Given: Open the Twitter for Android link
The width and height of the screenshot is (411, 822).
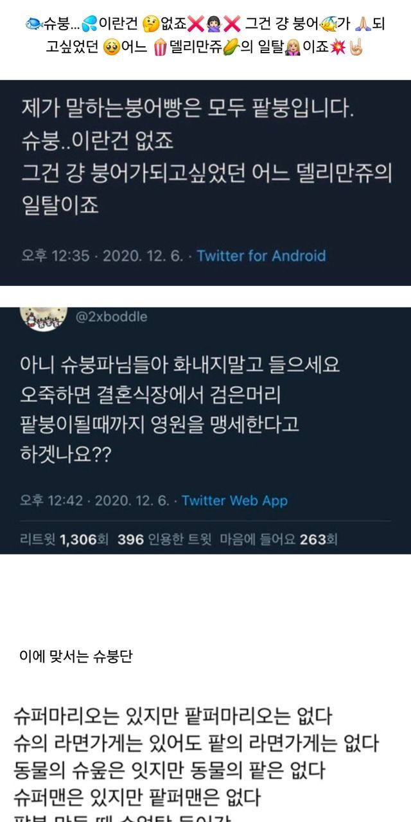Looking at the screenshot, I should click(261, 256).
